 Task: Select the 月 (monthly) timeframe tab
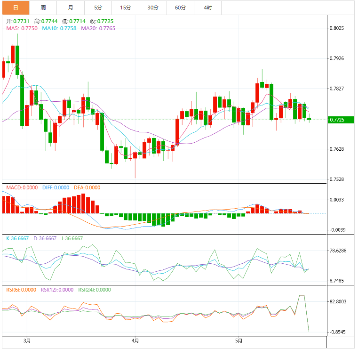71,8
